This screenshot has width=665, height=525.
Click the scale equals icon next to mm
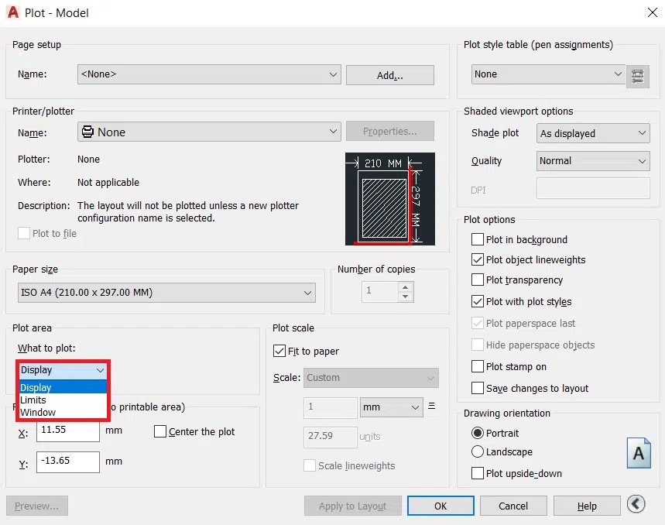(431, 407)
